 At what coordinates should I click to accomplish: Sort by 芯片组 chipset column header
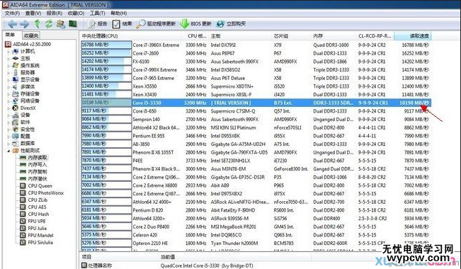pyautogui.click(x=291, y=36)
